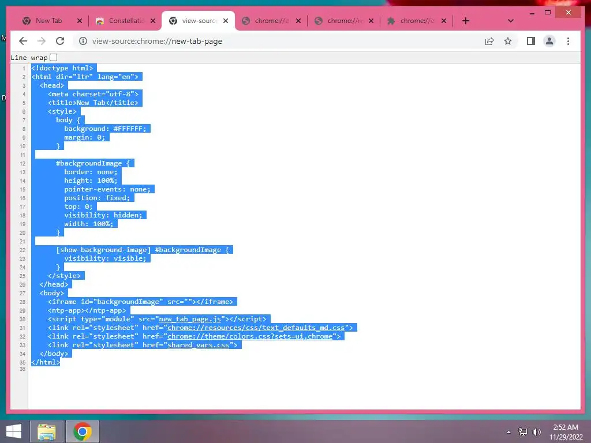This screenshot has width=591, height=443.
Task: Click the 'position: fixed;' line
Action: coord(97,198)
